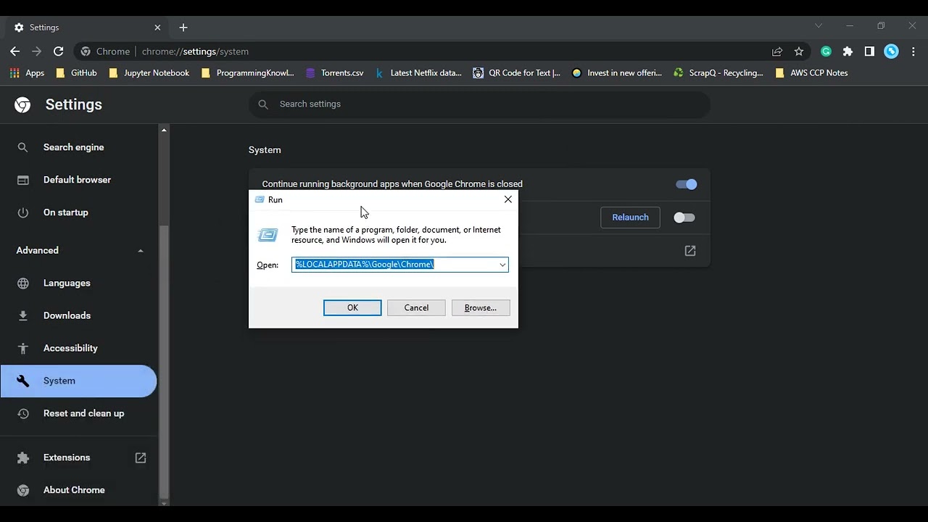This screenshot has height=522, width=928.
Task: Open the Extensions puzzle piece menu
Action: pyautogui.click(x=848, y=51)
